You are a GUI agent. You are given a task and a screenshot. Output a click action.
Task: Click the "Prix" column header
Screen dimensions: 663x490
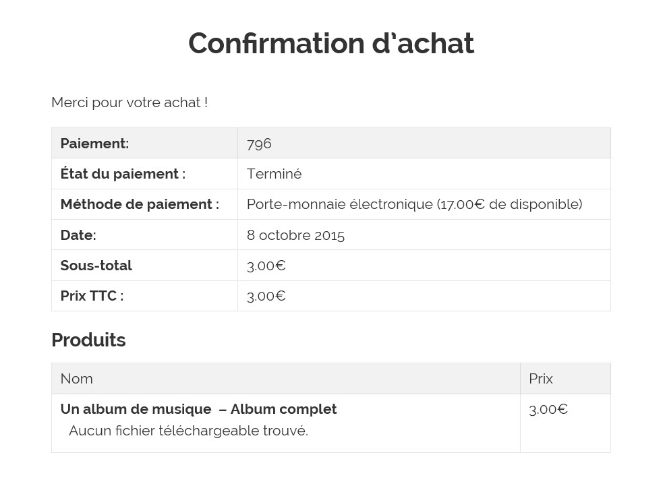pos(541,379)
